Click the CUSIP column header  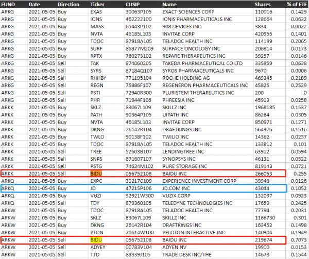pos(133,4)
